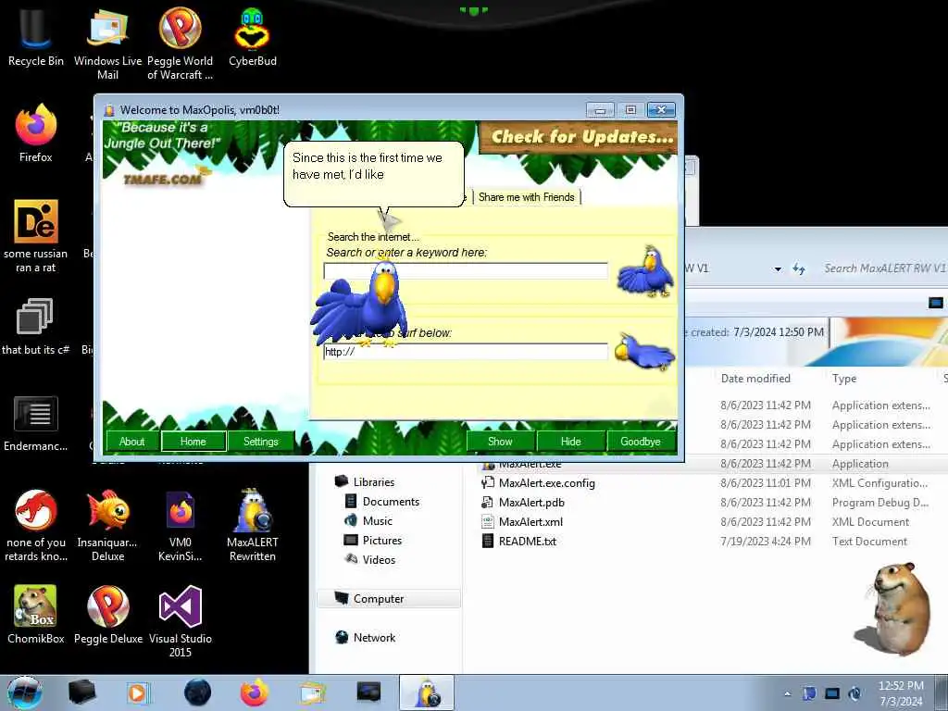Click the Search MaxALERT RW V1 box
948x711 pixels.
pos(884,268)
